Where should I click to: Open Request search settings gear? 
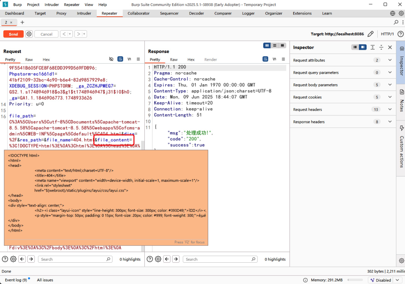click(13, 259)
